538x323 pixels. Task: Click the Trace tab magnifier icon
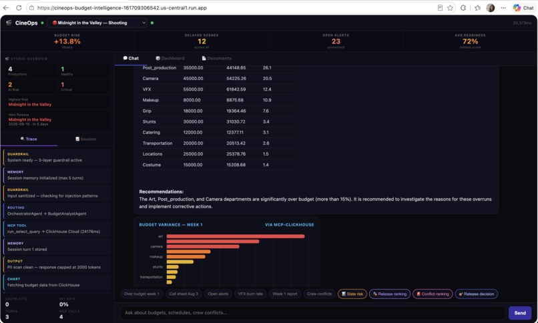tap(22, 139)
